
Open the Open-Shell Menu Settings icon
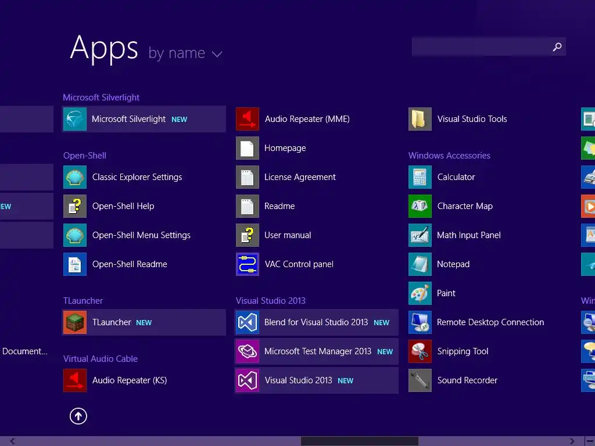75,235
